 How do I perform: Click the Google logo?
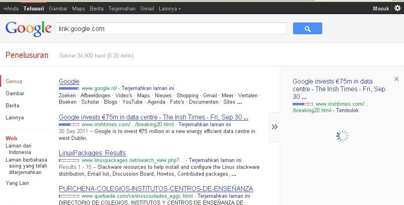point(28,29)
